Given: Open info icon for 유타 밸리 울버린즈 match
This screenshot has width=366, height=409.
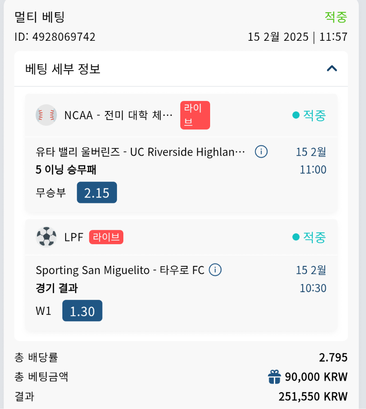Looking at the screenshot, I should coord(261,152).
